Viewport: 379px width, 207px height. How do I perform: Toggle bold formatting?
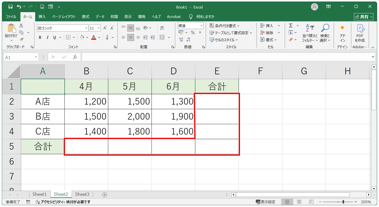[x=40, y=37]
